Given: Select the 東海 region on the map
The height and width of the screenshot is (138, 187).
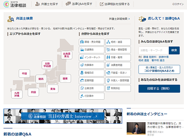Looking at the screenshot, I should click(x=53, y=89).
